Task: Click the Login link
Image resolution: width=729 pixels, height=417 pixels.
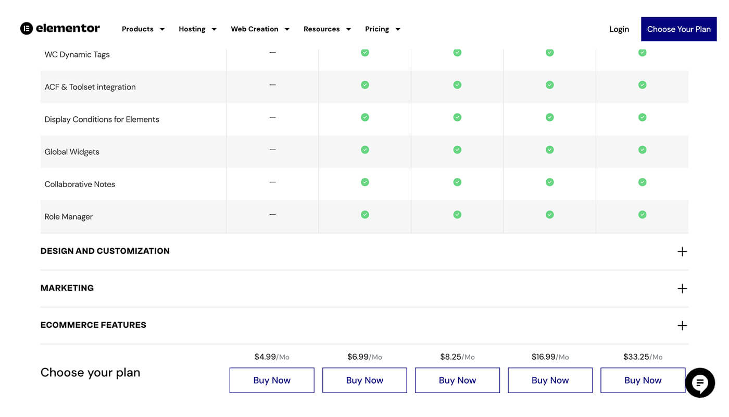Action: [x=619, y=29]
